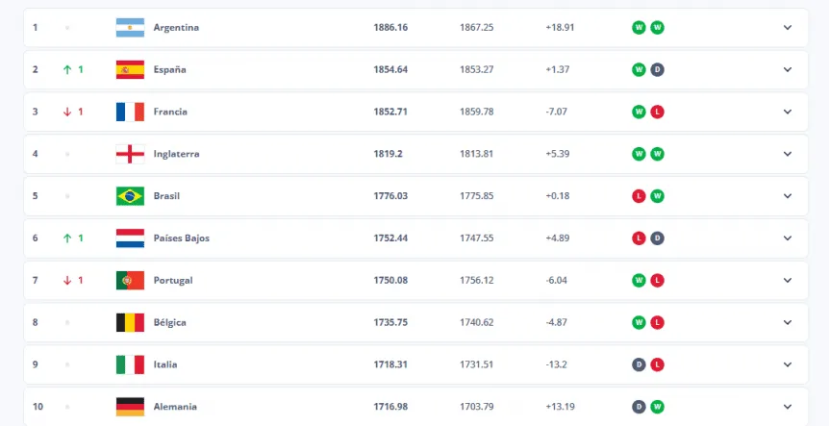Viewport: 829px width, 426px height.
Task: Expand the Argentina row chevron
Action: point(788,27)
